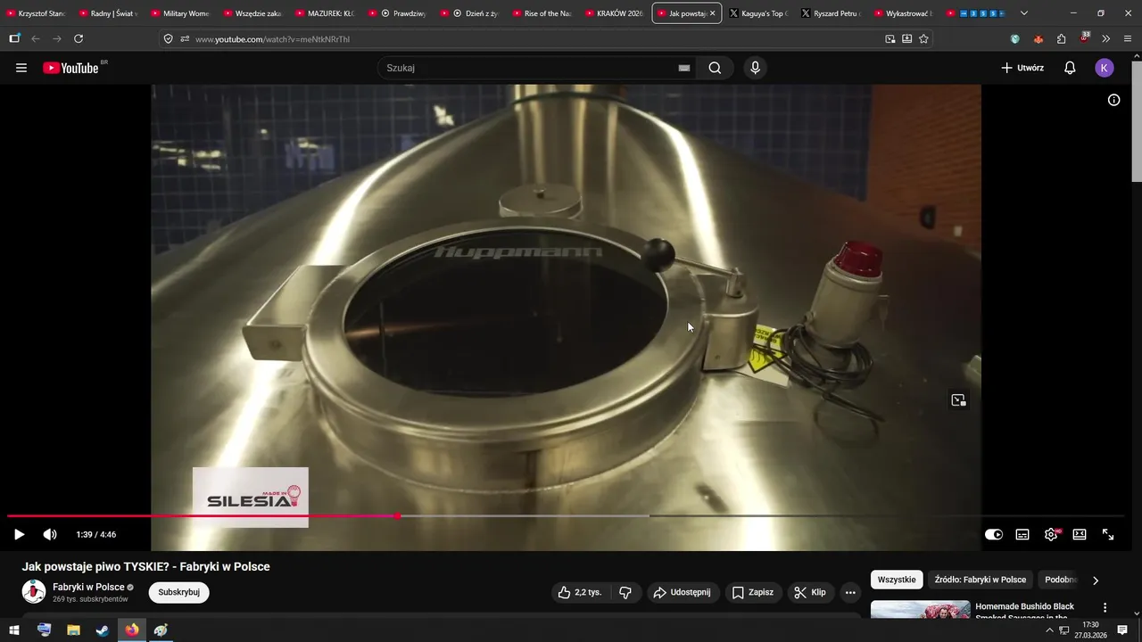This screenshot has width=1142, height=642.
Task: Switch to the Ryszard Petru browser tab
Action: [x=831, y=13]
